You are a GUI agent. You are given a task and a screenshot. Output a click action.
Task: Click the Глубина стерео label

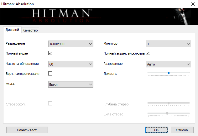tap(116, 104)
